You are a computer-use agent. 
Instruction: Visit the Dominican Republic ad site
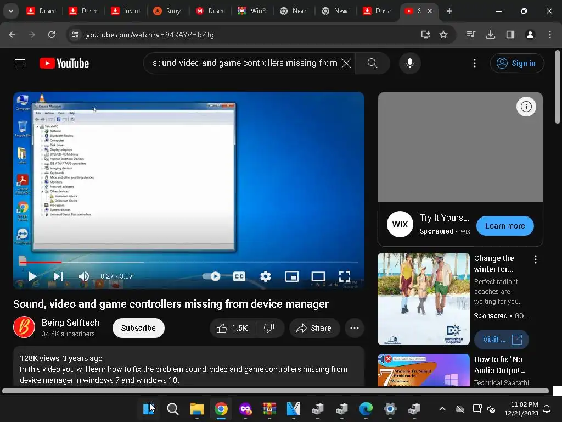point(502,340)
